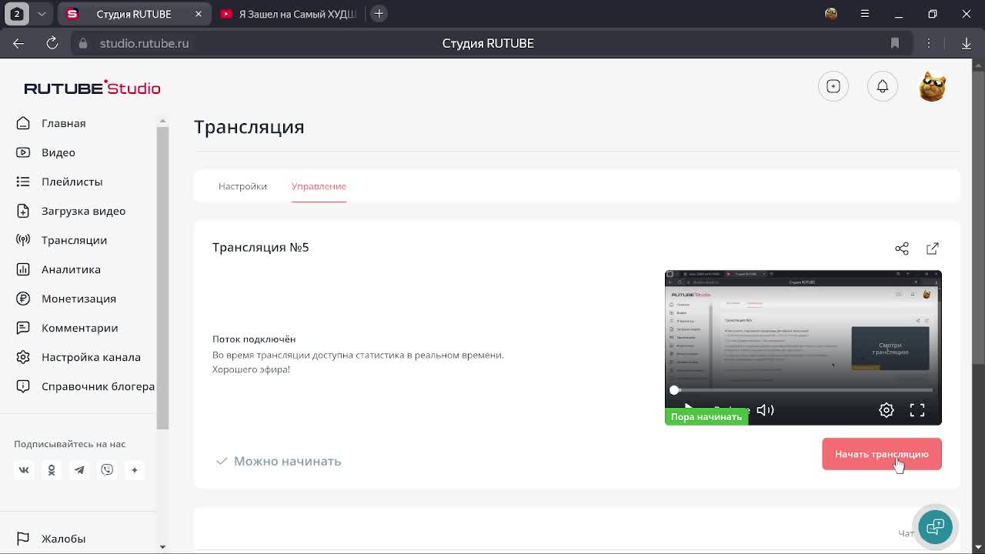Screen dimensions: 985x554
Task: Switch to the Настройки tab
Action: [242, 186]
